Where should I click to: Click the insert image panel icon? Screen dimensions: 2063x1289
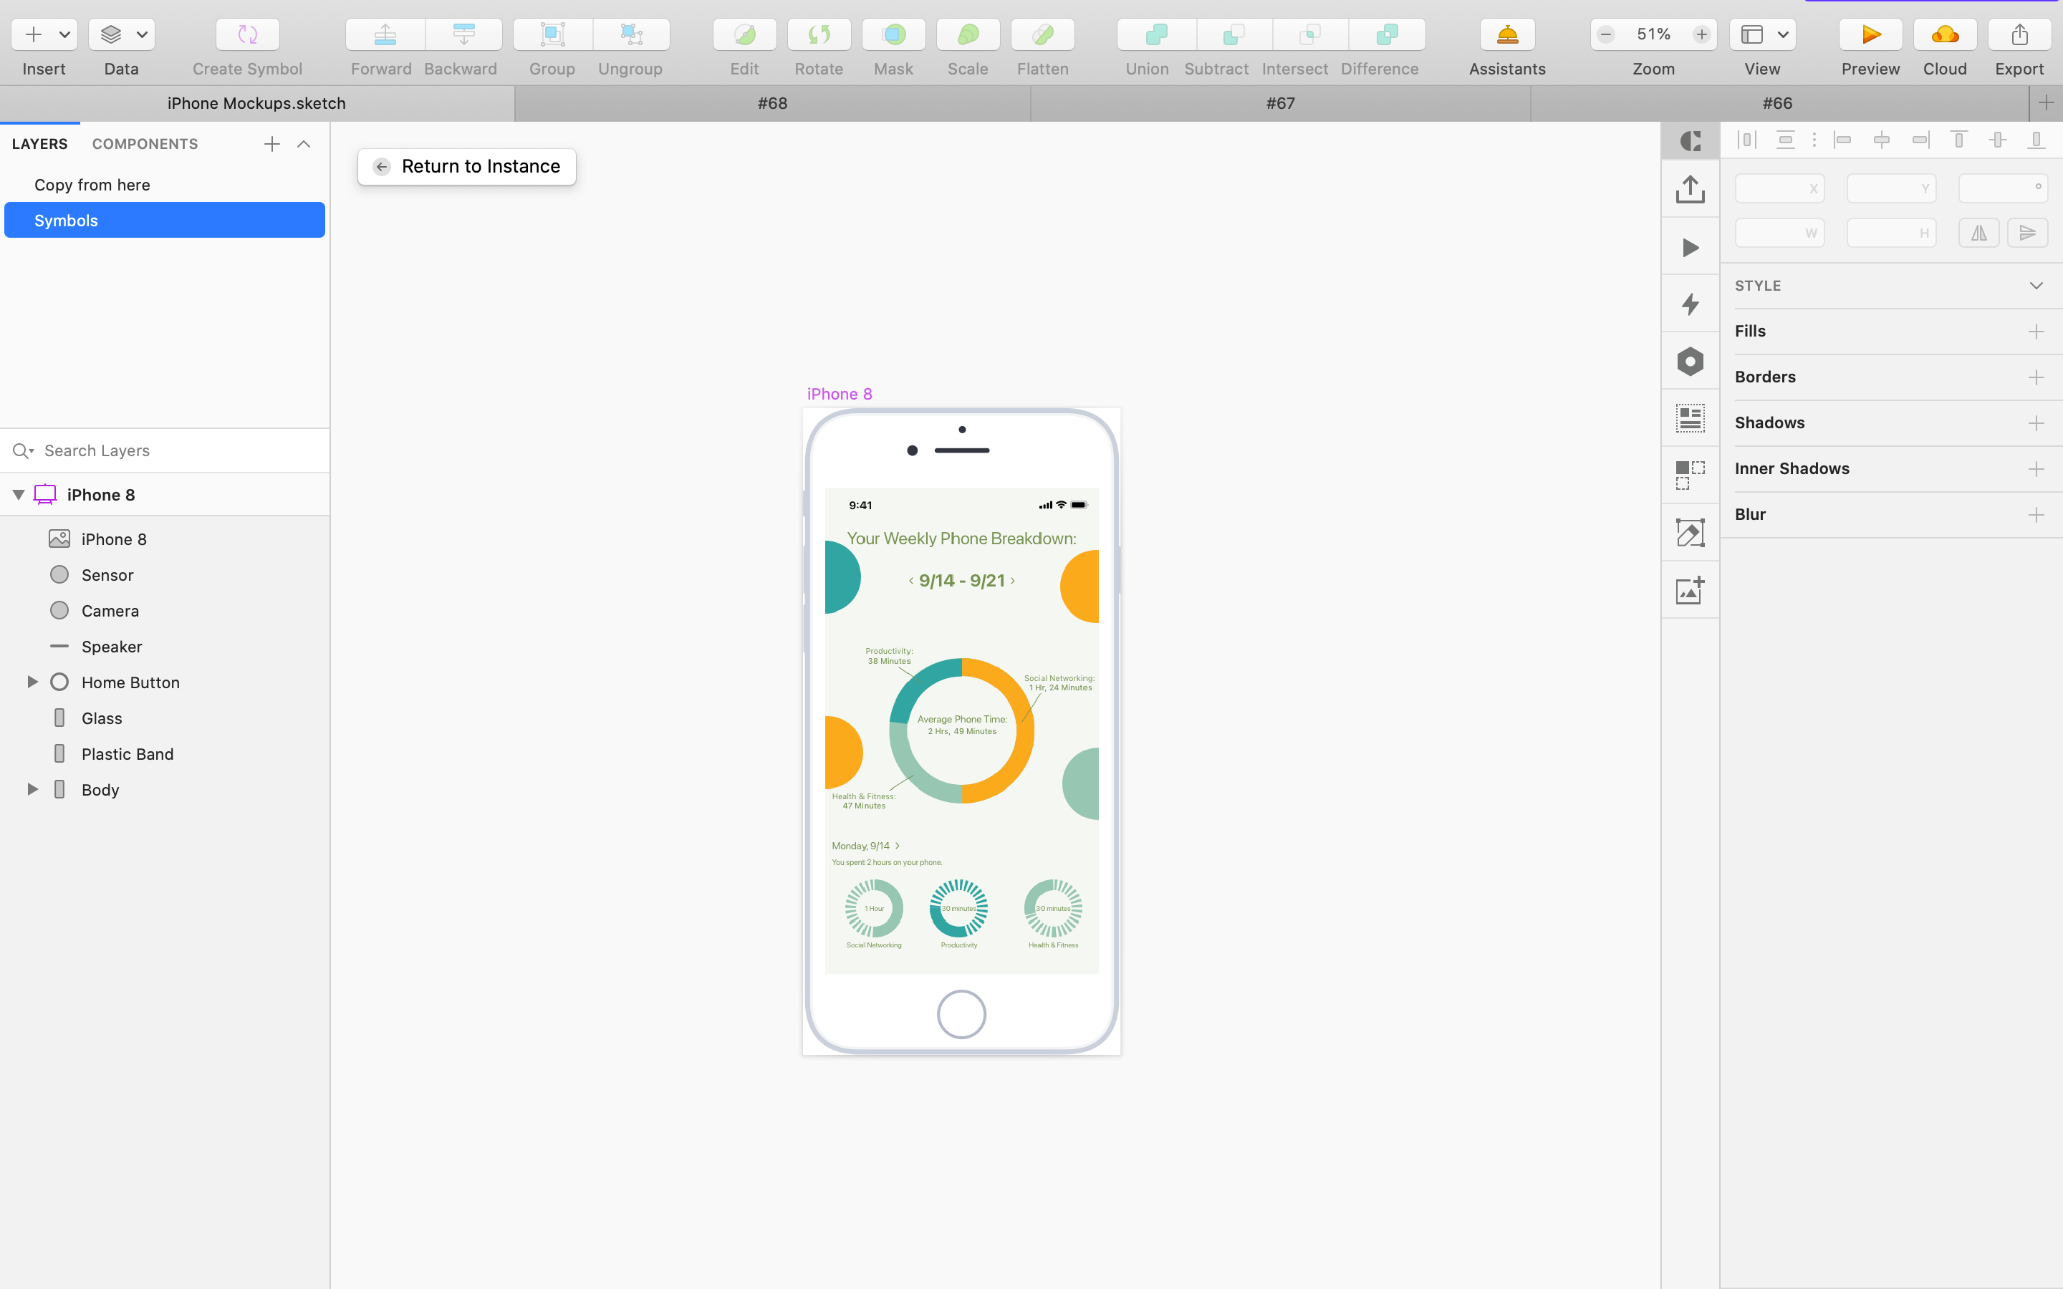(x=1690, y=590)
